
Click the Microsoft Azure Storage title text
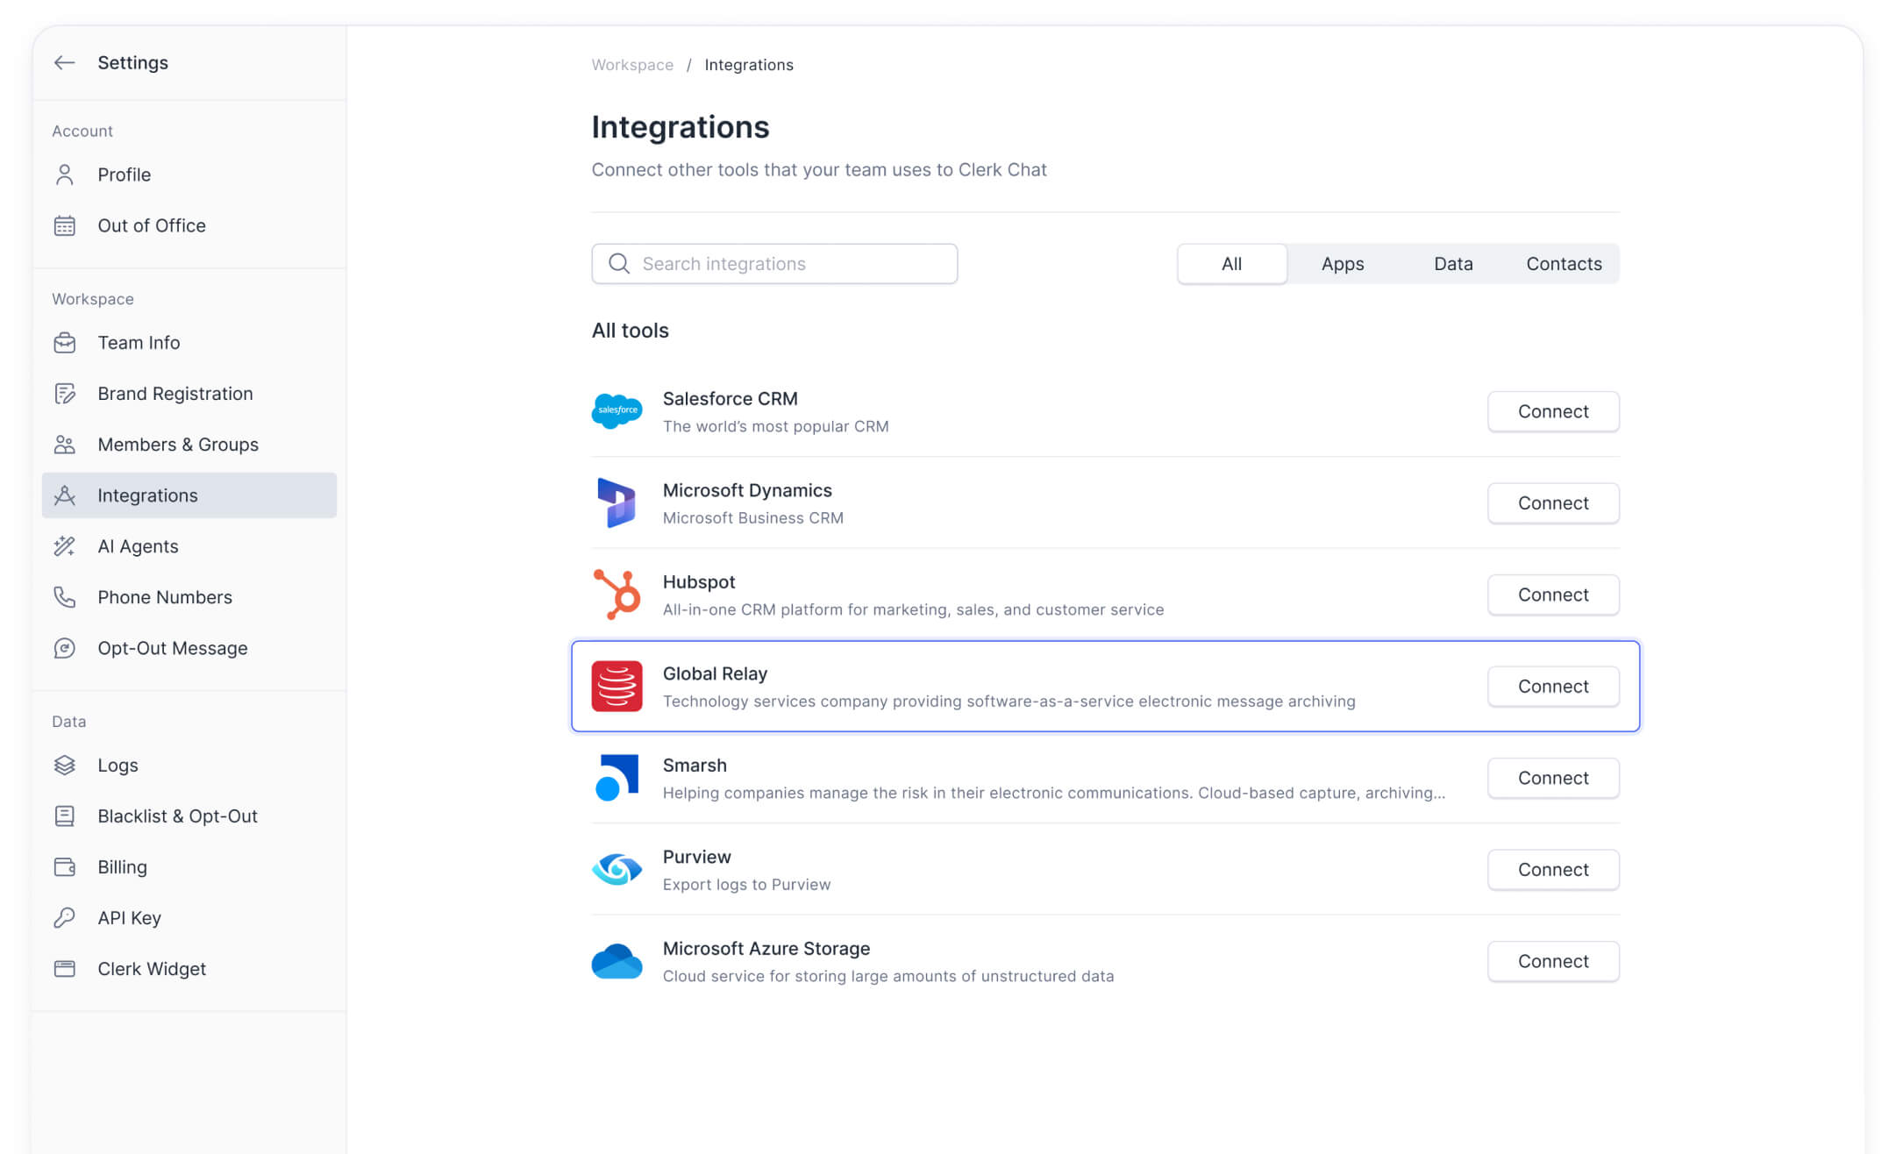[x=766, y=949]
